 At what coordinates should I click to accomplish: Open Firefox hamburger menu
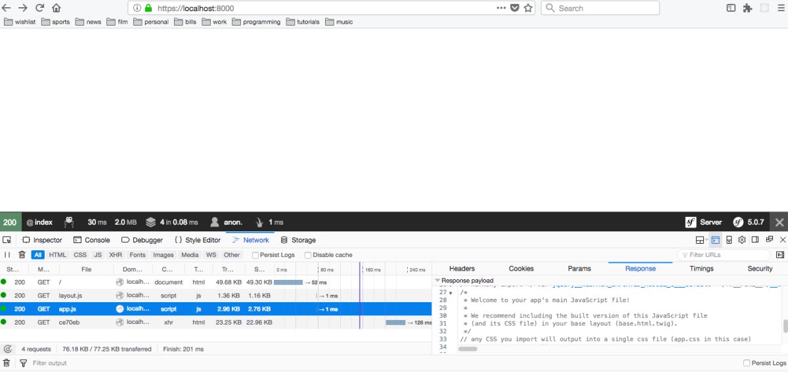pos(779,8)
